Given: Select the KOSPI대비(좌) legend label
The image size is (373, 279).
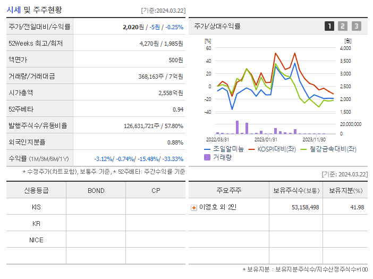Looking at the screenshot, I should click(277, 149).
